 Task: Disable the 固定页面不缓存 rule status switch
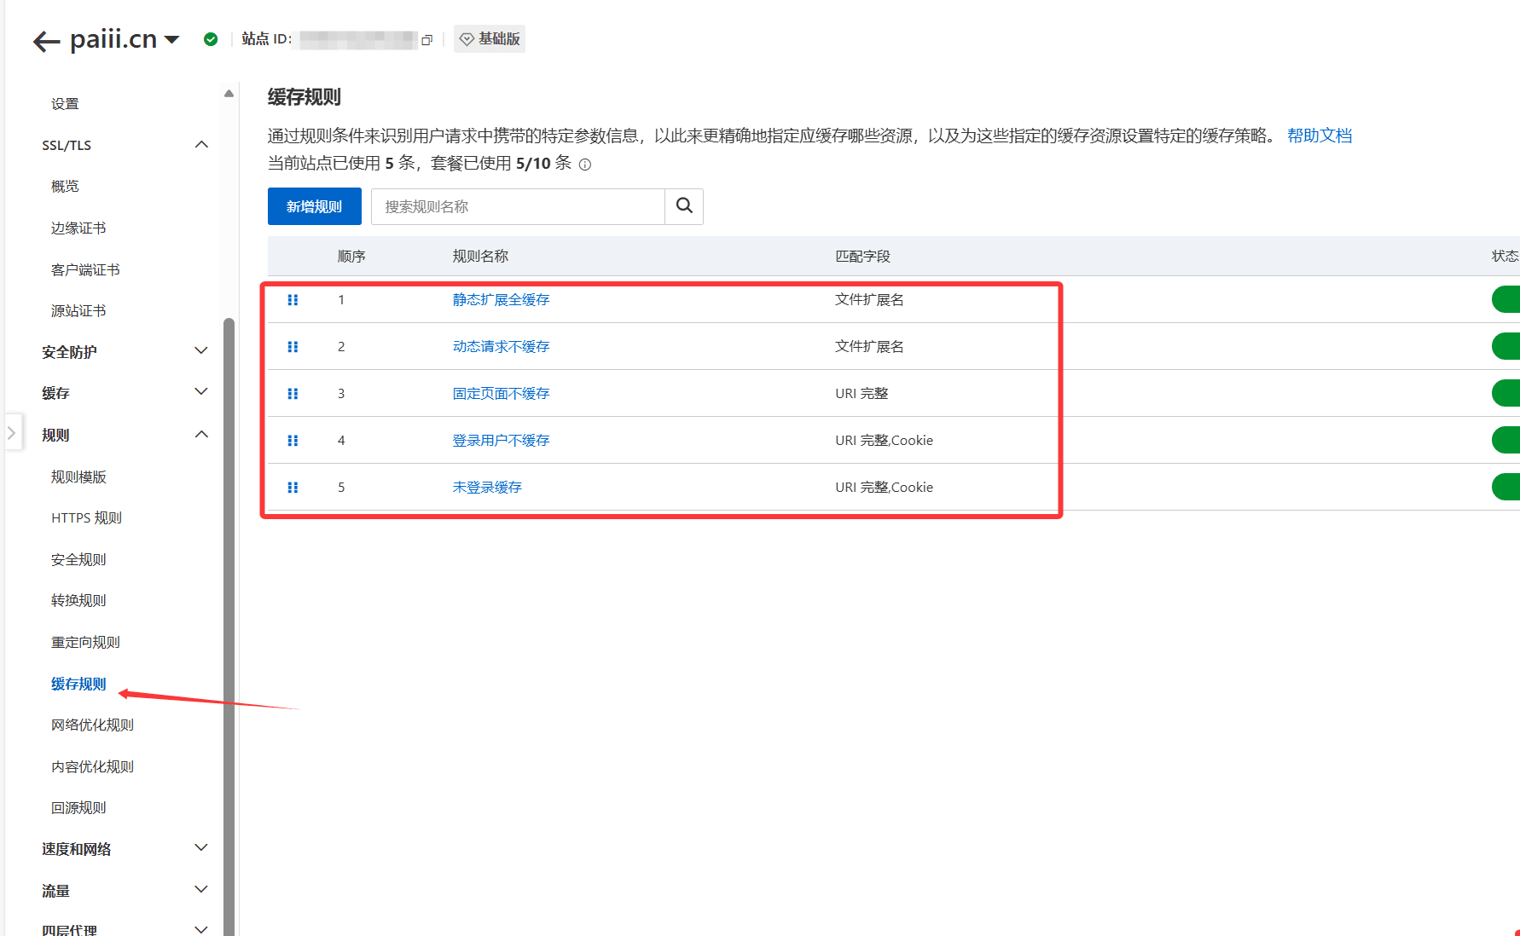(x=1505, y=393)
